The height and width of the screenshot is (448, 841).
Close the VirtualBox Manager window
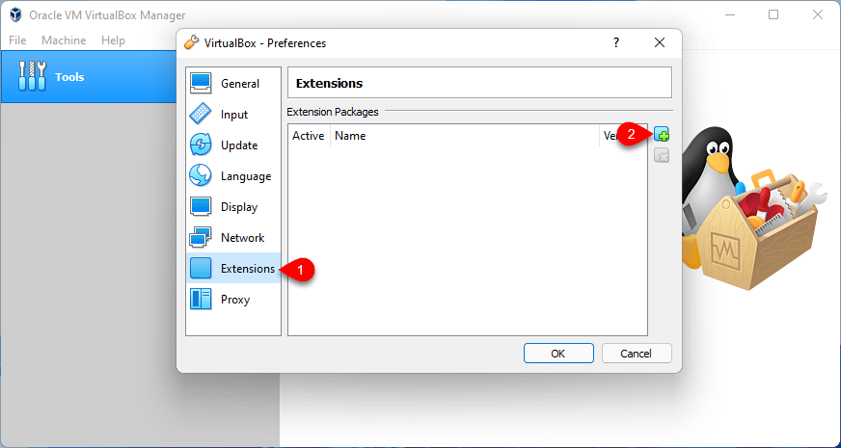click(x=818, y=15)
